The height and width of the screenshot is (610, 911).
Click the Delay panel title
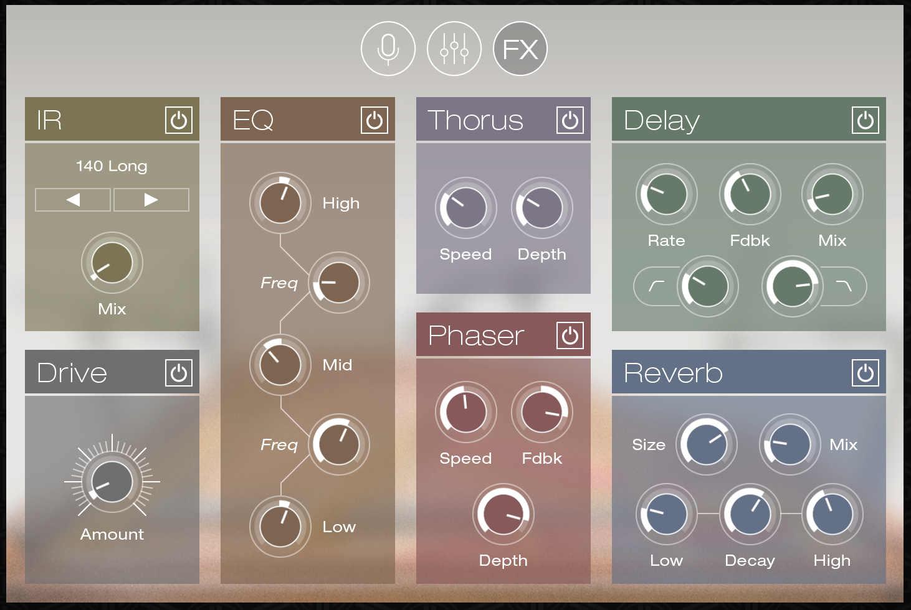coord(662,121)
